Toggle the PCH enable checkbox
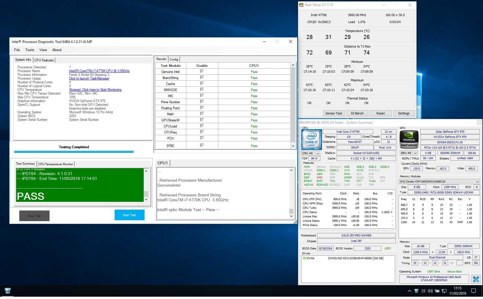This screenshot has width=483, height=299. (x=202, y=138)
